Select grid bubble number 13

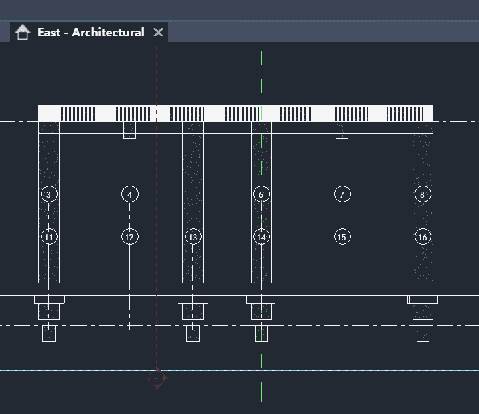pos(192,237)
